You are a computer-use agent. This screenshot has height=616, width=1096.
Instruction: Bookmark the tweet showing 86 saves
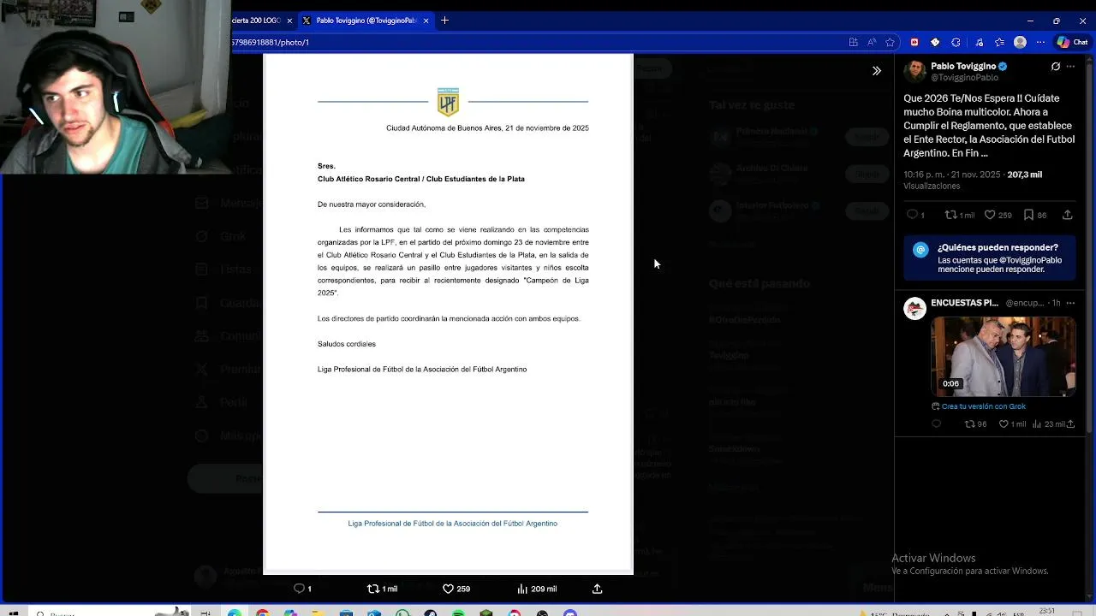pyautogui.click(x=1035, y=215)
